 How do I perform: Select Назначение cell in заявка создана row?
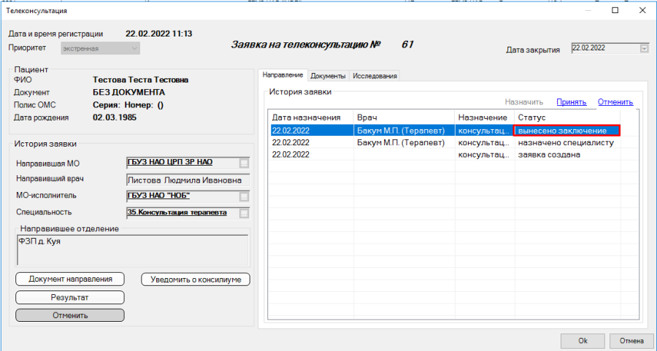(485, 155)
